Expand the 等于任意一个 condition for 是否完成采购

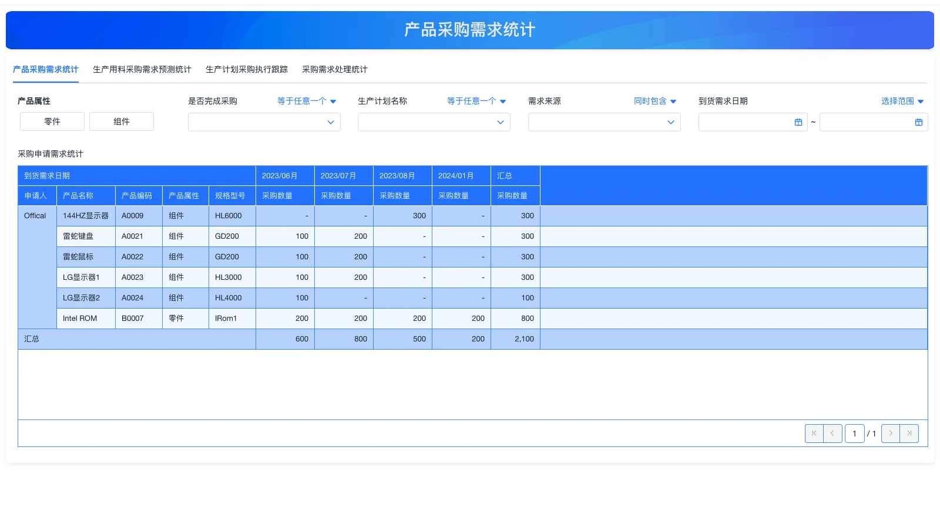coord(307,101)
